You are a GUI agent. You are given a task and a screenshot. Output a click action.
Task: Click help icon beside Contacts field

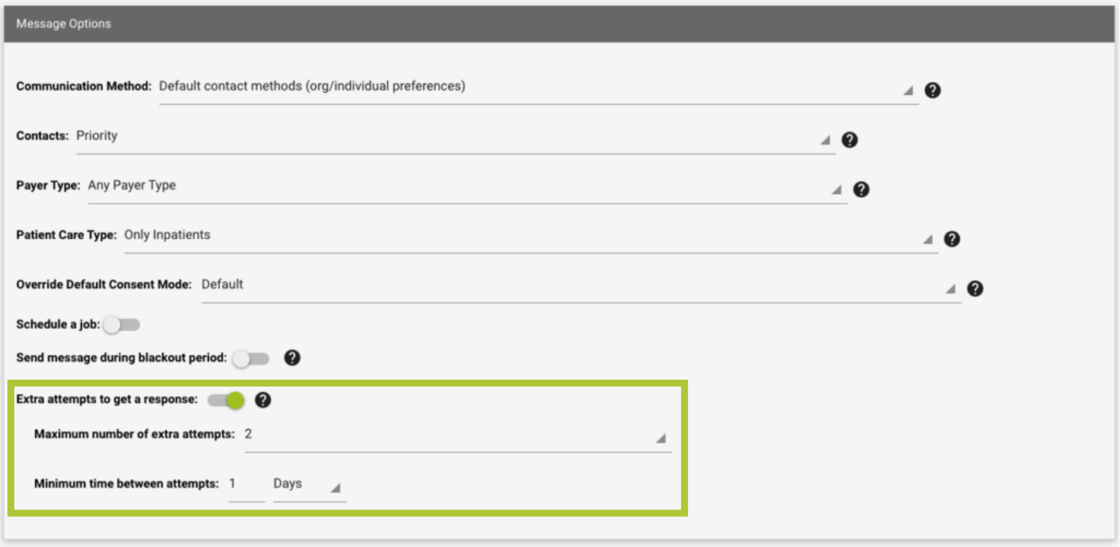[x=849, y=140]
